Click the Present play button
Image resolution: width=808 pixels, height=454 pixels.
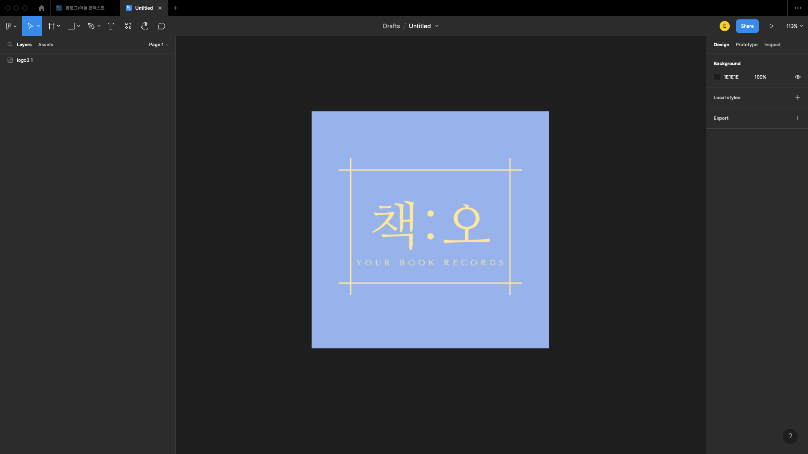tap(771, 26)
